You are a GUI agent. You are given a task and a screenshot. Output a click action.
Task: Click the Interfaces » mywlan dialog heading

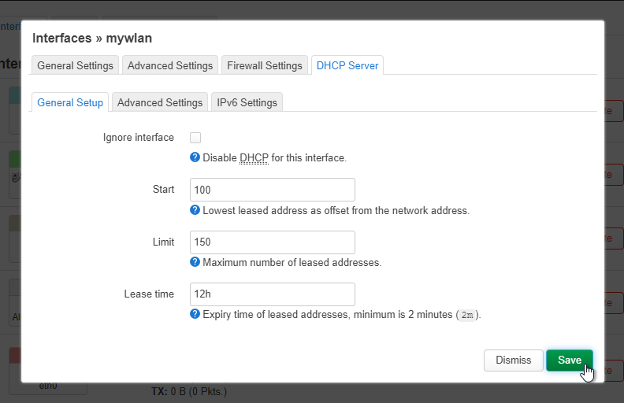pyautogui.click(x=92, y=38)
